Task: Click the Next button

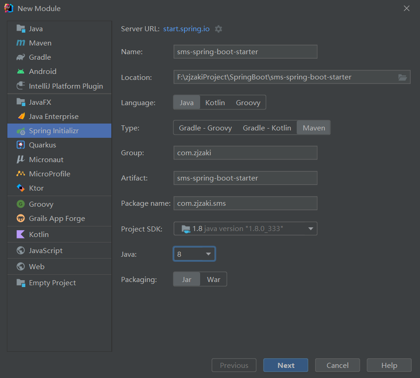Action: pos(286,365)
